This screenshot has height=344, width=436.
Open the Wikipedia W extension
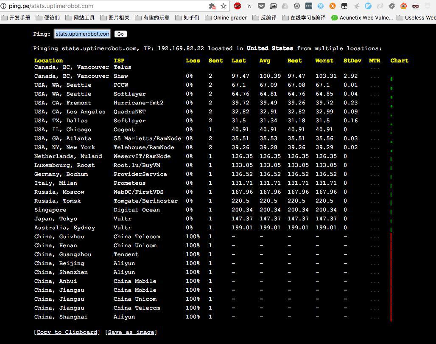(x=249, y=6)
